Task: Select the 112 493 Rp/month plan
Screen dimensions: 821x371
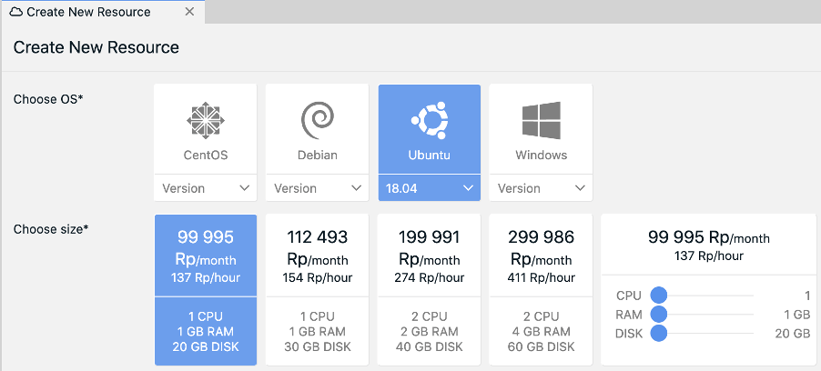Action: (x=318, y=289)
